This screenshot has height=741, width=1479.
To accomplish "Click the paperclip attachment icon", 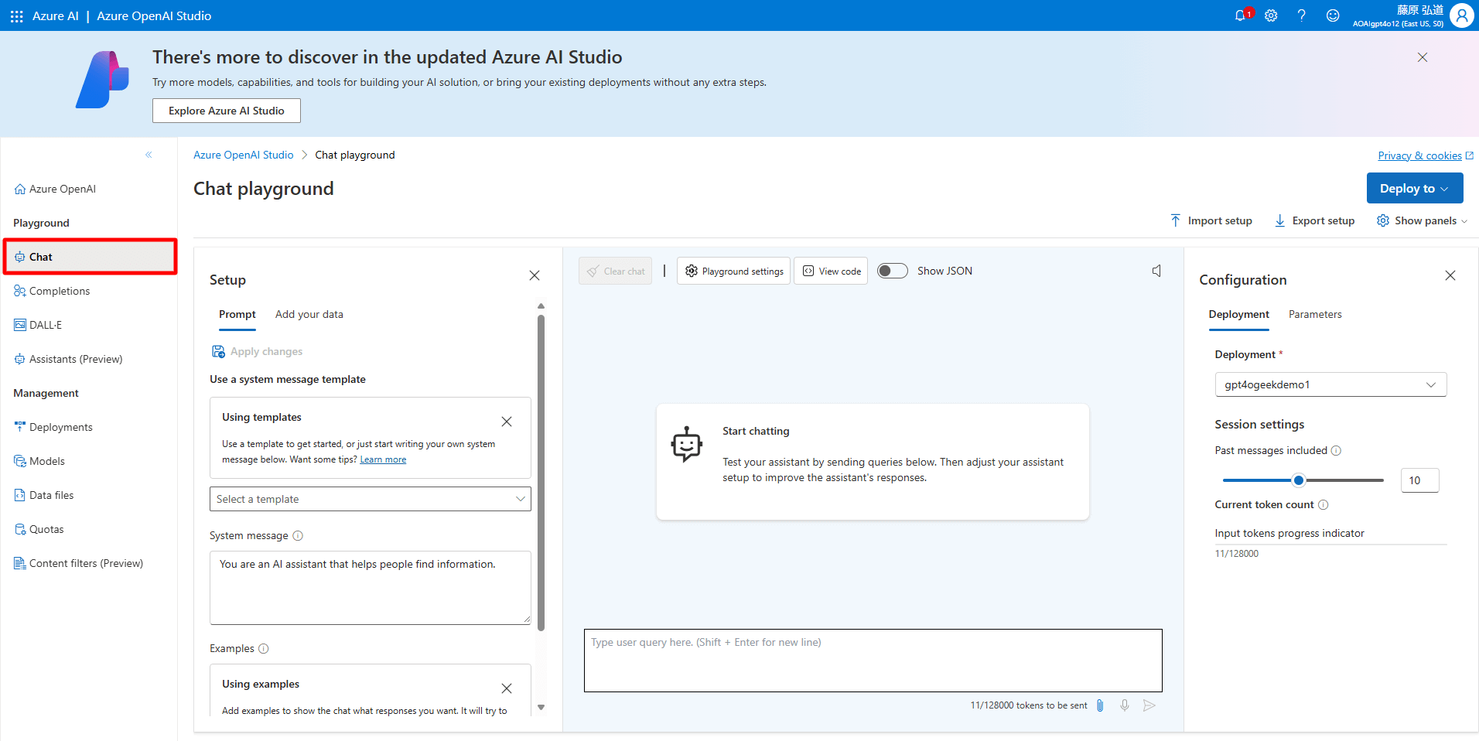I will coord(1100,705).
